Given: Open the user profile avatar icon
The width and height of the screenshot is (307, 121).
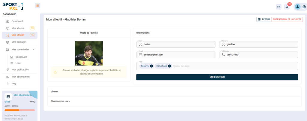Looking at the screenshot, I should pos(297,7).
